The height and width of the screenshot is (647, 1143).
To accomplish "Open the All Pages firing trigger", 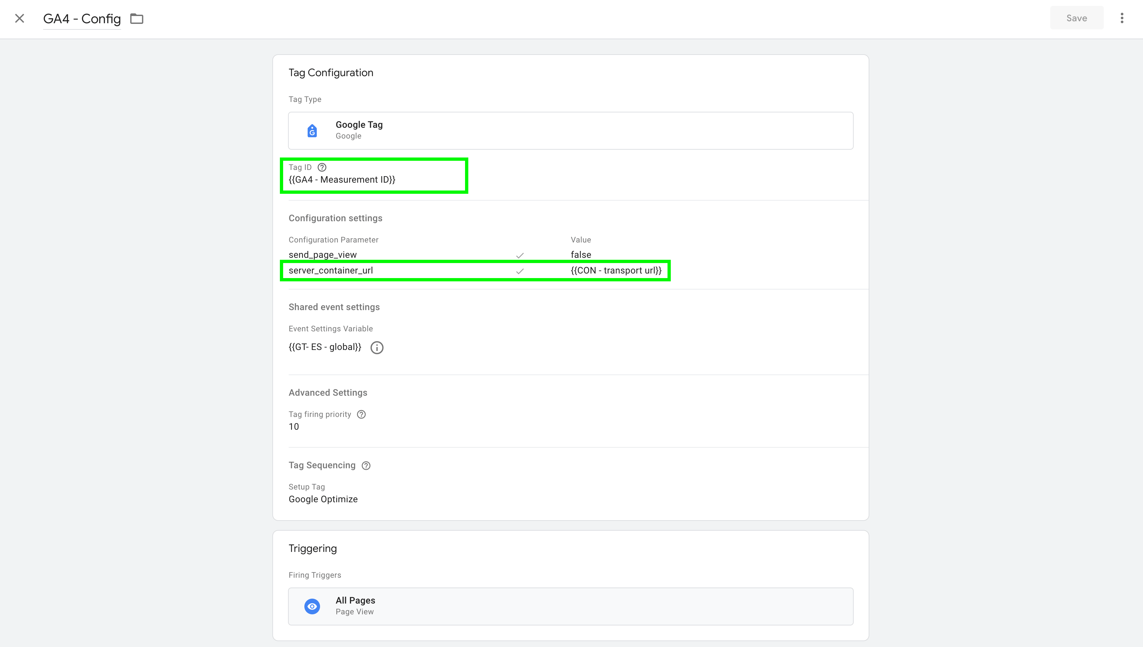I will point(571,606).
